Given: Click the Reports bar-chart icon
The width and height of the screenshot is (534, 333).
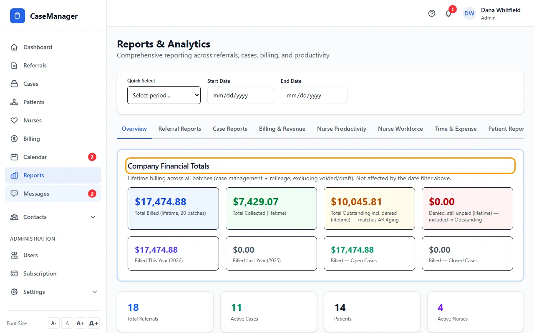Looking at the screenshot, I should (14, 175).
